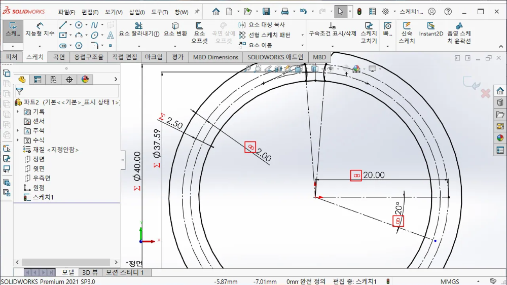Open the ConfigurationManager tab

tap(53, 80)
